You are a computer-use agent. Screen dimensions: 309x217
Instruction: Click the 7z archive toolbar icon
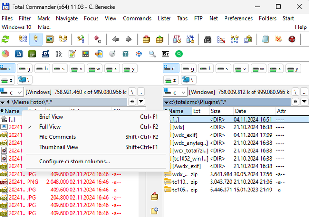click(x=166, y=54)
